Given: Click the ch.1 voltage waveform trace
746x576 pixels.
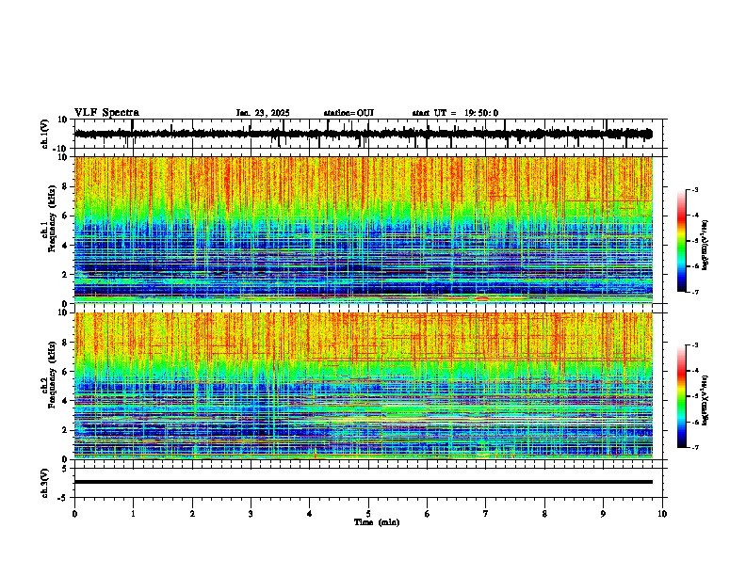Looking at the screenshot, I should [363, 134].
